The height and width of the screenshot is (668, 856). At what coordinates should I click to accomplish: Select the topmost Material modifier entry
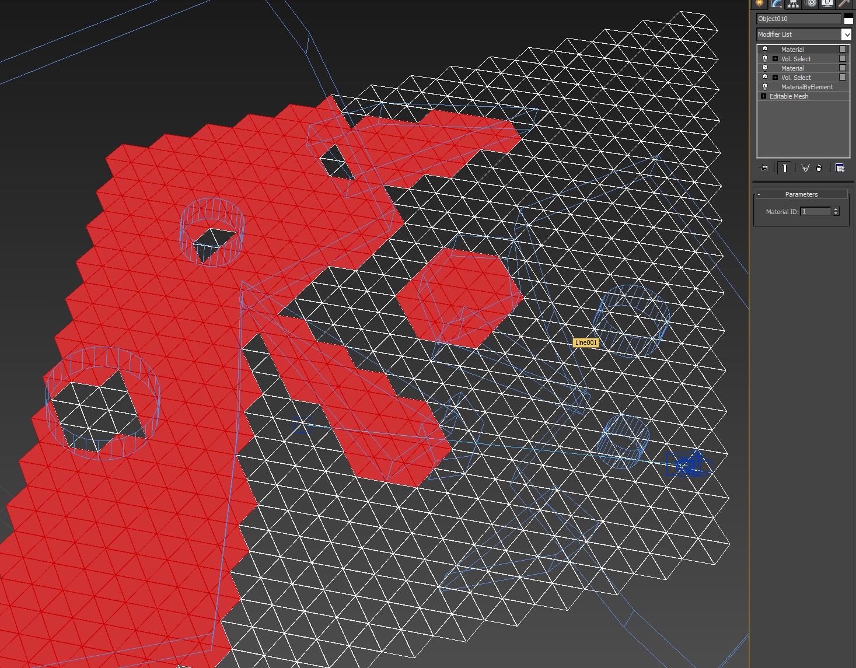point(792,50)
